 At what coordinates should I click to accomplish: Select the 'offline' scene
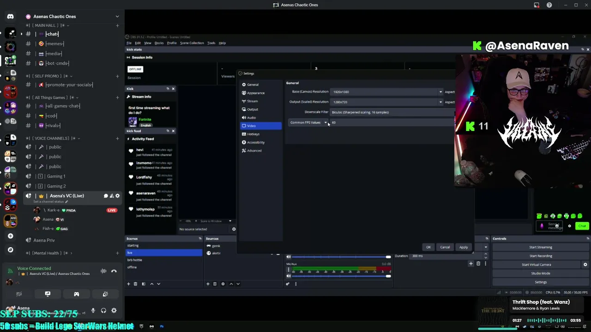pyautogui.click(x=164, y=267)
